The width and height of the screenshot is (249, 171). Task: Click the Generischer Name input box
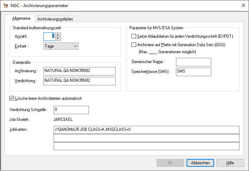193,62
